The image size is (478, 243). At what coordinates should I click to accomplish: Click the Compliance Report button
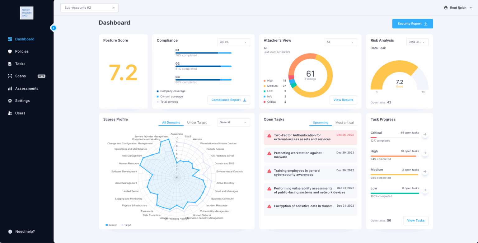pos(229,100)
